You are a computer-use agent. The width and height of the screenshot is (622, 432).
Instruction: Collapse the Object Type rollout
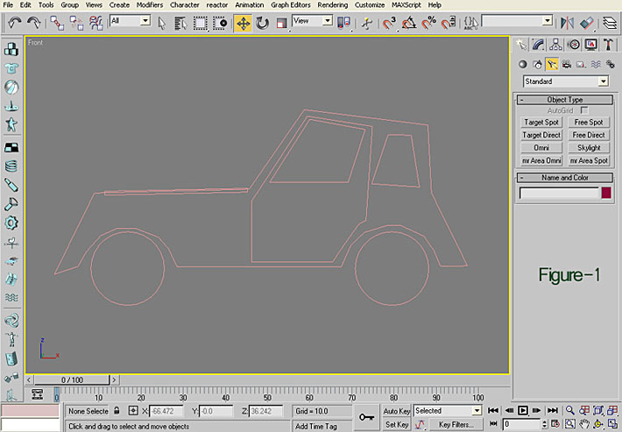point(564,100)
